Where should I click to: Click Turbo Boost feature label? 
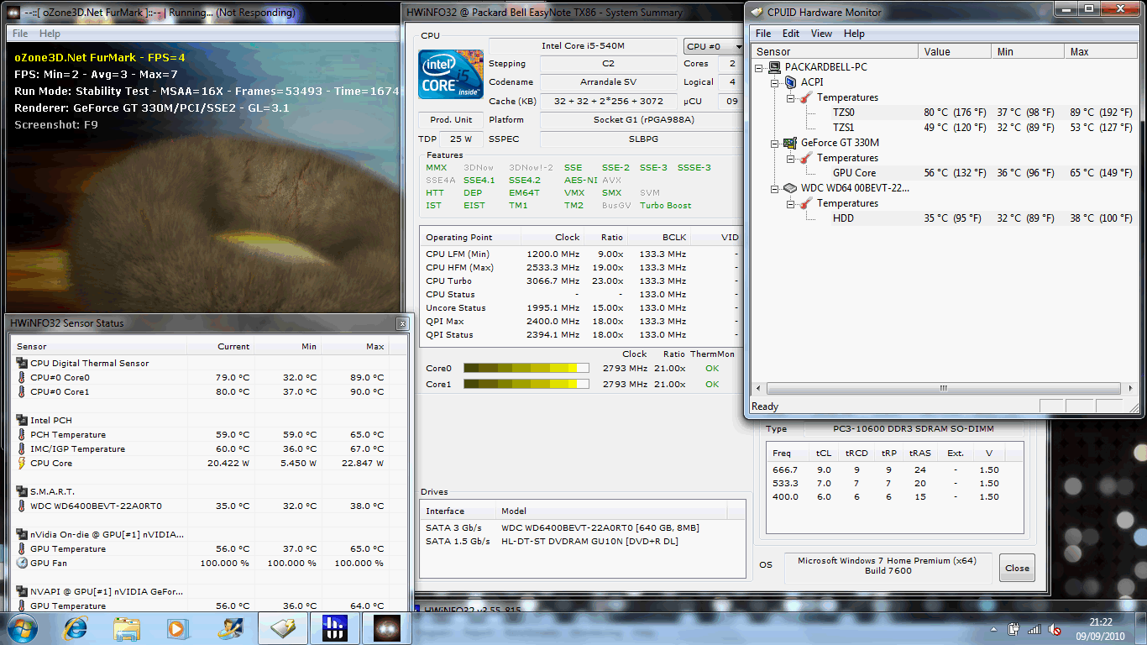point(665,205)
